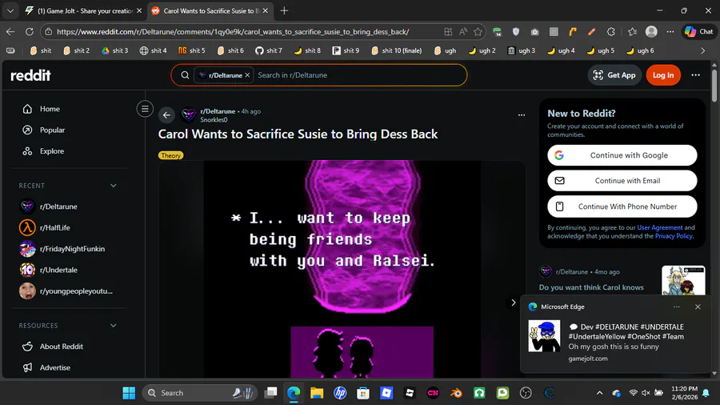Open a new browser tab
The image size is (720, 405).
point(284,10)
